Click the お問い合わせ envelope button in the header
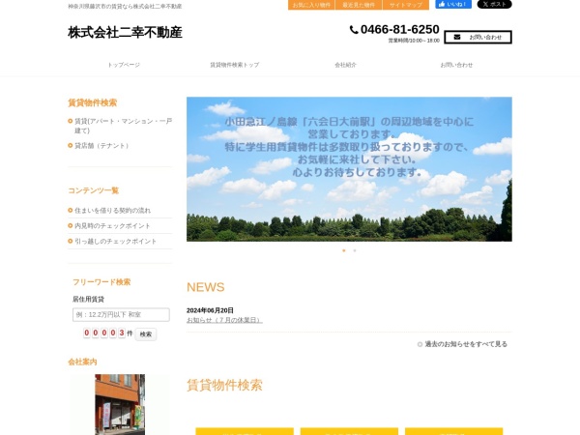 pos(478,37)
